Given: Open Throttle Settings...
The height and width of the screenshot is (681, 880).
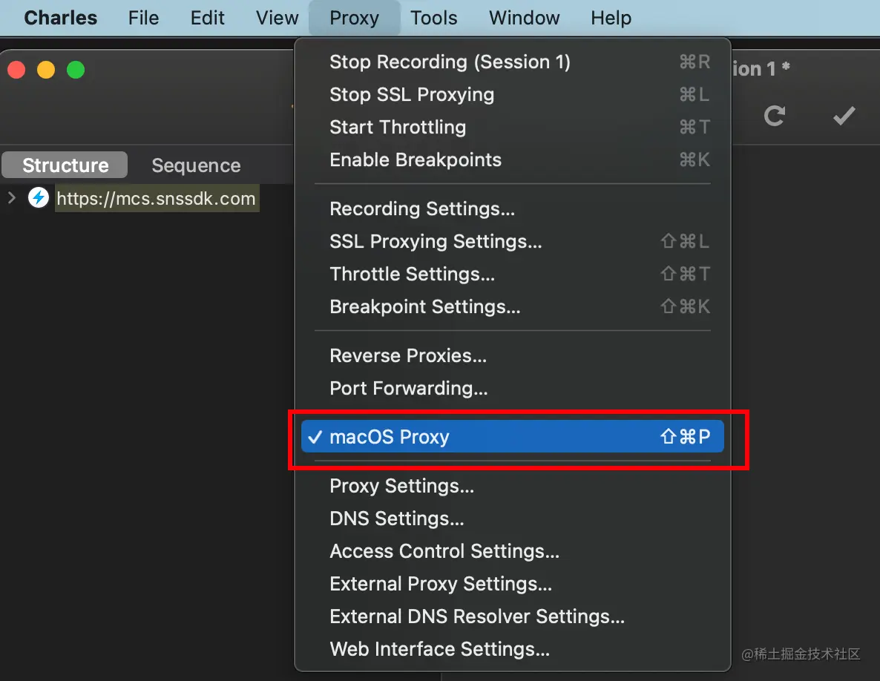Looking at the screenshot, I should (513, 274).
